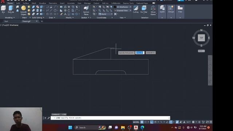Open the Start file tab

click(6, 21)
